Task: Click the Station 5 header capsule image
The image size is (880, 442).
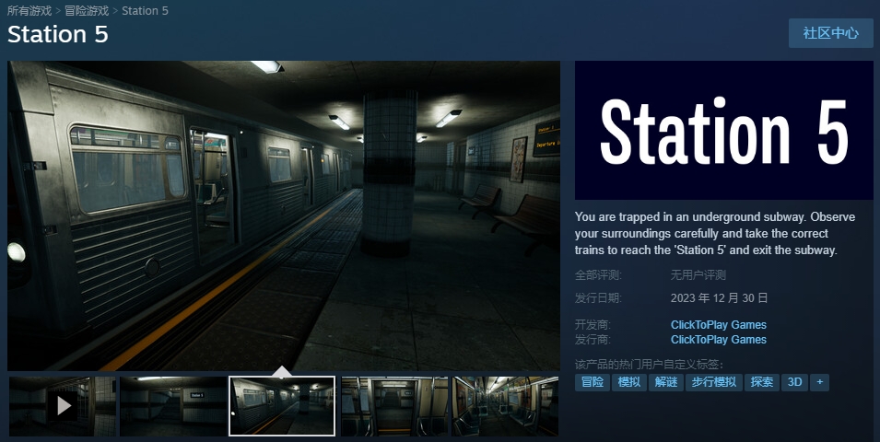Action: click(724, 130)
